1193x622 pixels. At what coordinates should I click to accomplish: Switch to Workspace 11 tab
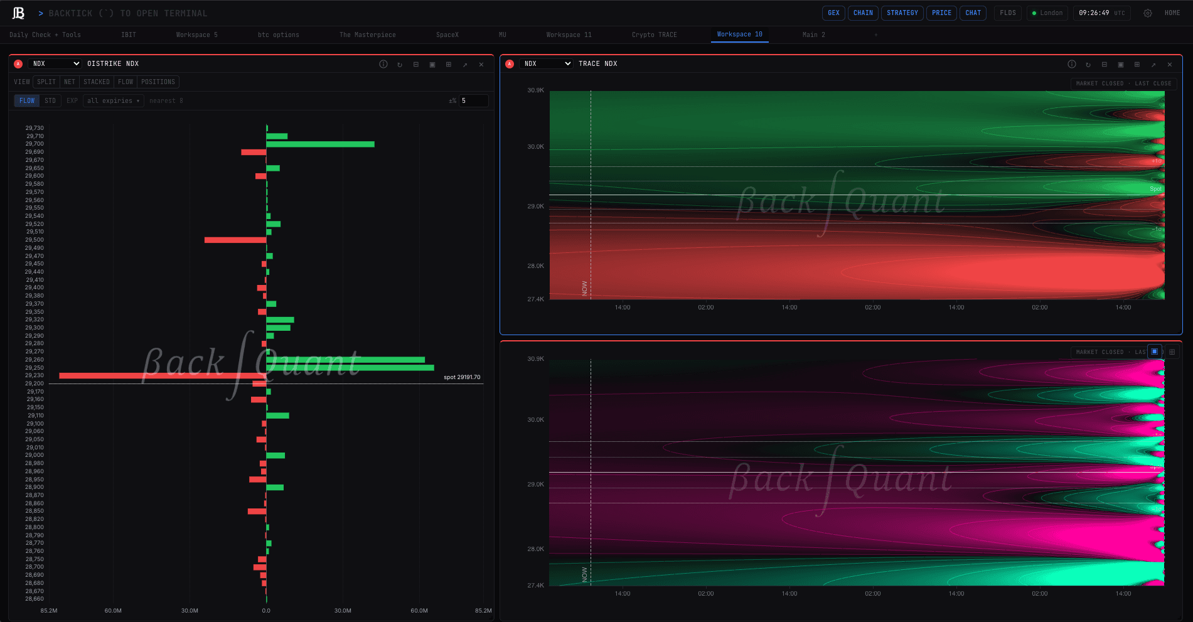point(569,35)
